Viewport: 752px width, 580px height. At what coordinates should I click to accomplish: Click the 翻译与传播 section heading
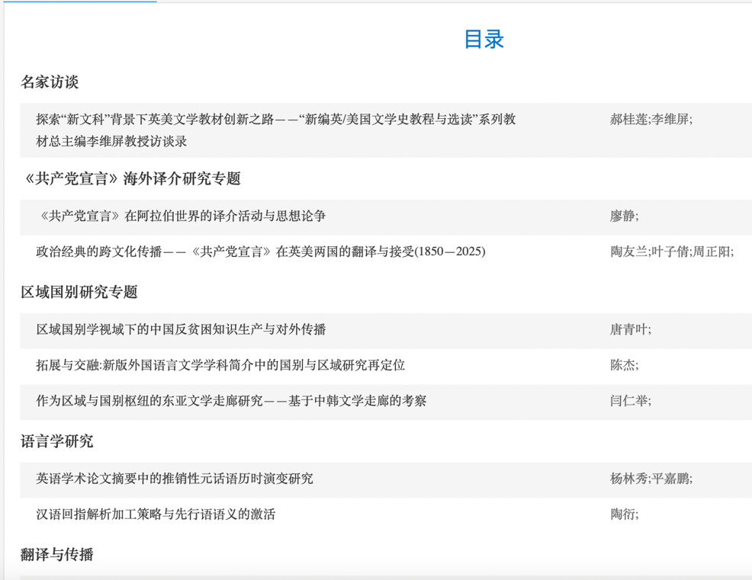click(x=57, y=555)
